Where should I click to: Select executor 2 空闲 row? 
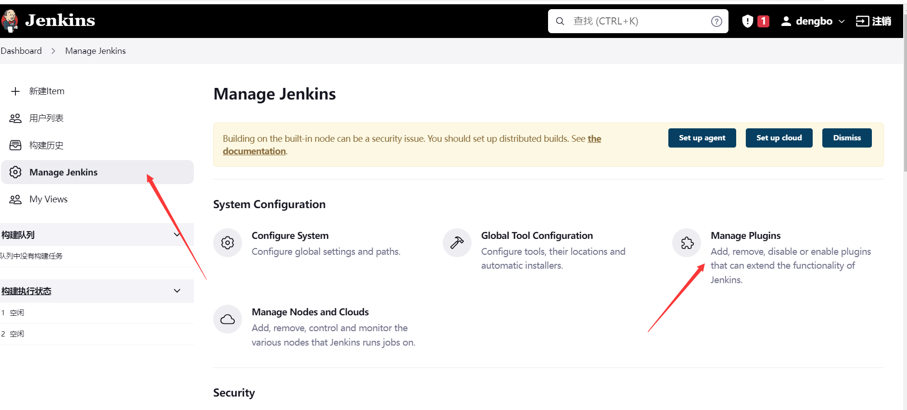[x=97, y=334]
